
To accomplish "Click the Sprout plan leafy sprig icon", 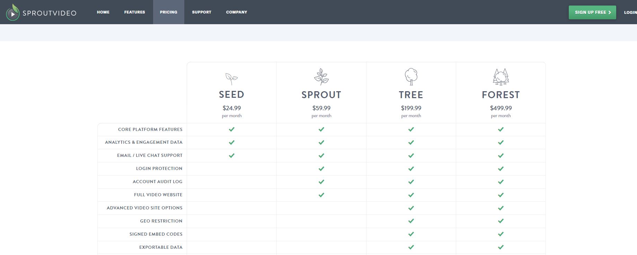I will 321,77.
